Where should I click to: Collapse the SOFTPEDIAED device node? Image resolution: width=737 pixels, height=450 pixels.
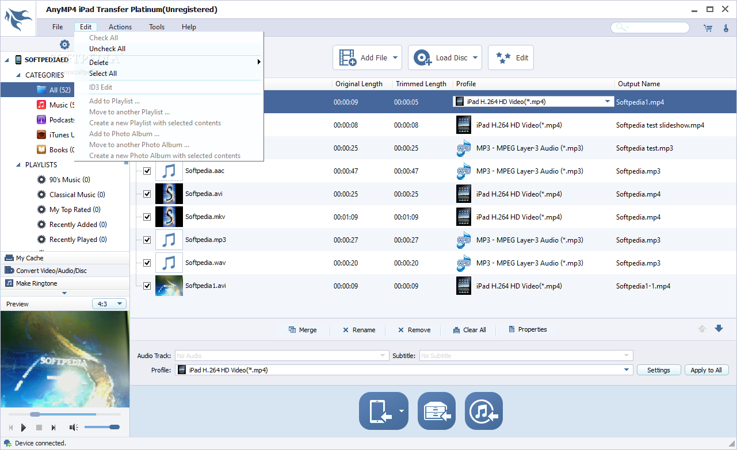(7, 59)
